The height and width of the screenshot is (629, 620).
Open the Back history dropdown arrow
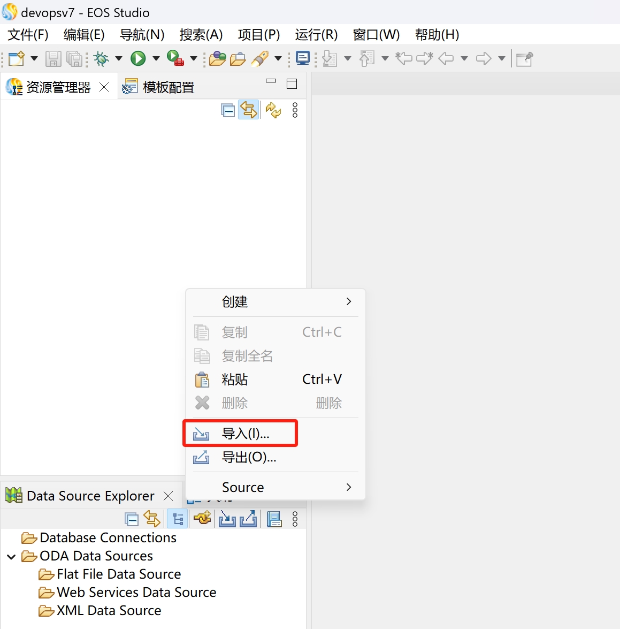[x=464, y=58]
